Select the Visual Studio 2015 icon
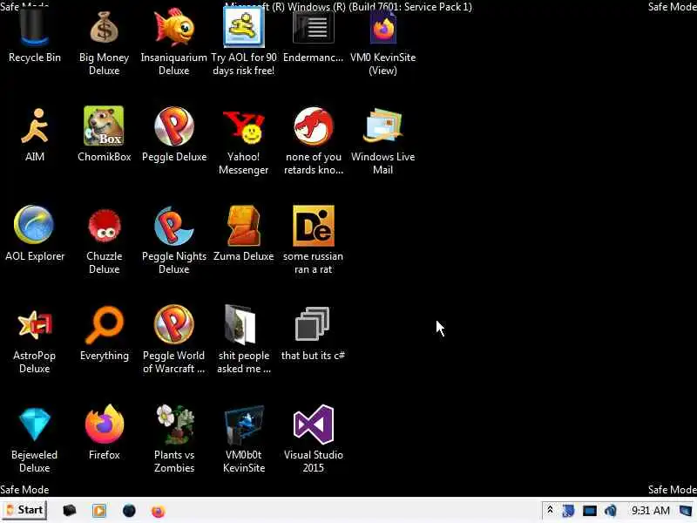Image resolution: width=697 pixels, height=523 pixels. point(314,425)
